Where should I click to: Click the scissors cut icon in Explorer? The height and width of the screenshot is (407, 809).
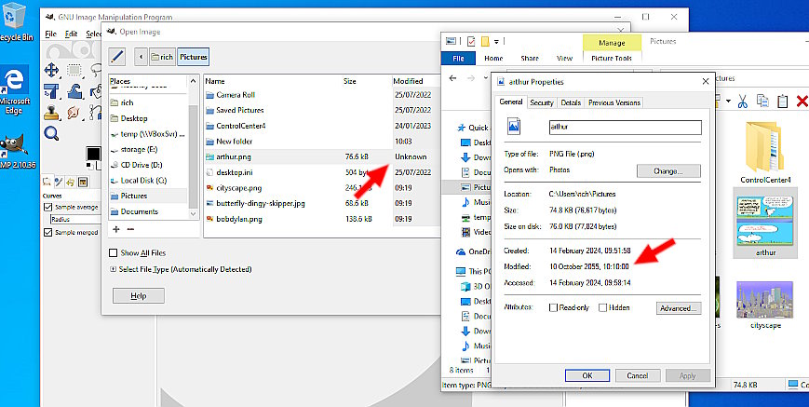(x=744, y=101)
